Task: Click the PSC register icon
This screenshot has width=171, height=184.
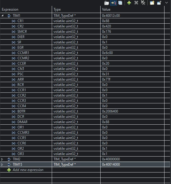Action: coord(14,74)
